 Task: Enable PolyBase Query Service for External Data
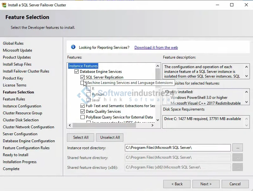pos(82,117)
